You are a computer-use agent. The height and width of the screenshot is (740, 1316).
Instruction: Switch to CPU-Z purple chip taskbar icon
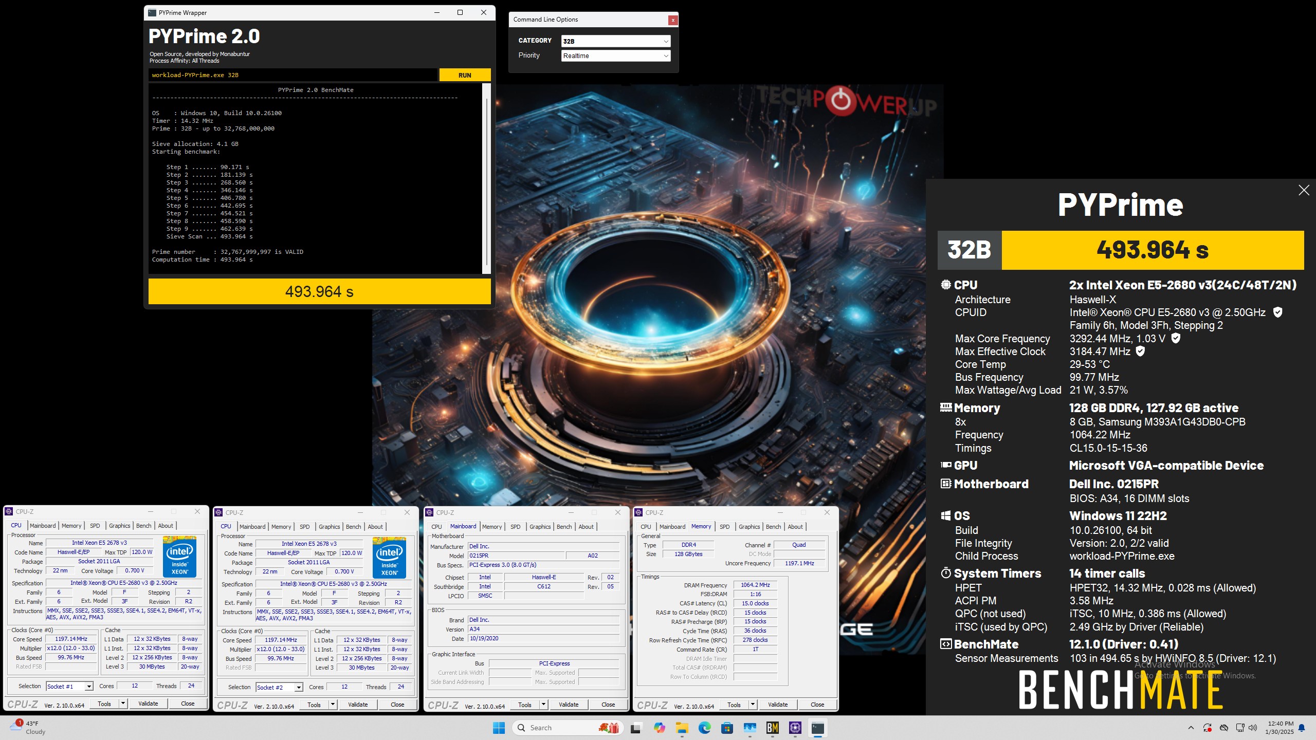[x=795, y=728]
